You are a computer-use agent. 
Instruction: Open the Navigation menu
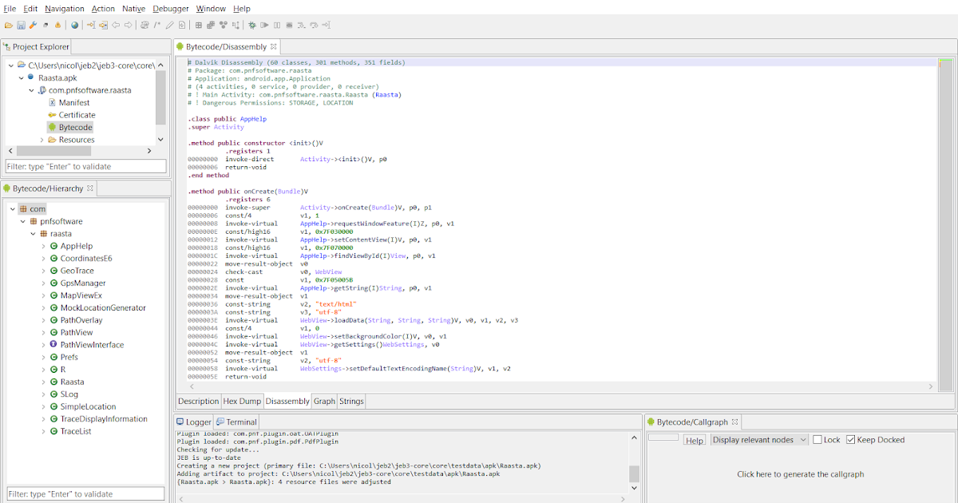pyautogui.click(x=65, y=8)
